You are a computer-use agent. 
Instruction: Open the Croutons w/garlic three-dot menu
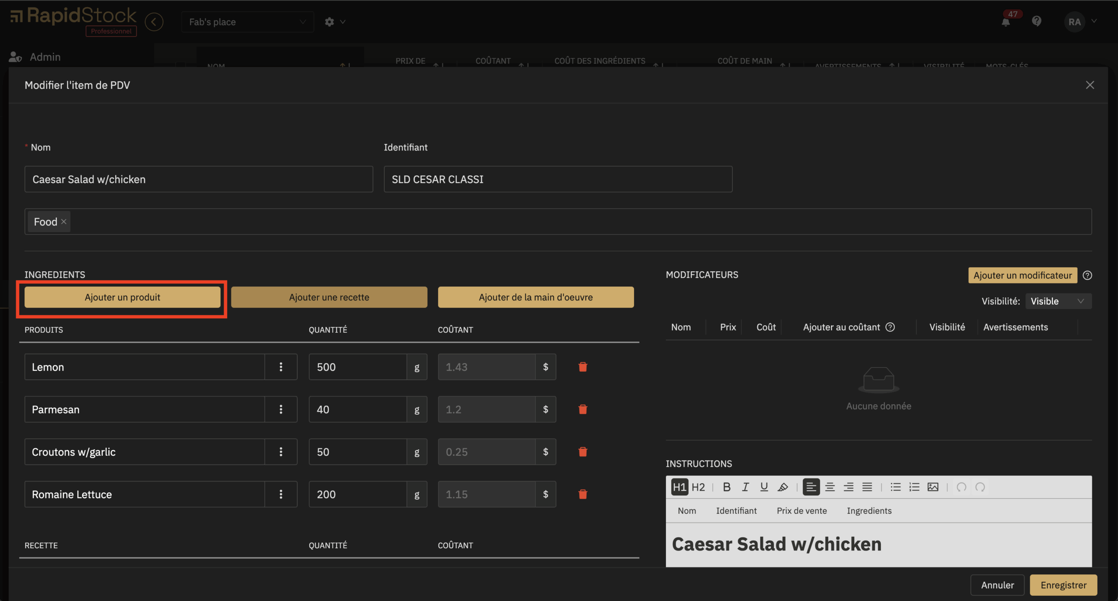click(x=281, y=452)
